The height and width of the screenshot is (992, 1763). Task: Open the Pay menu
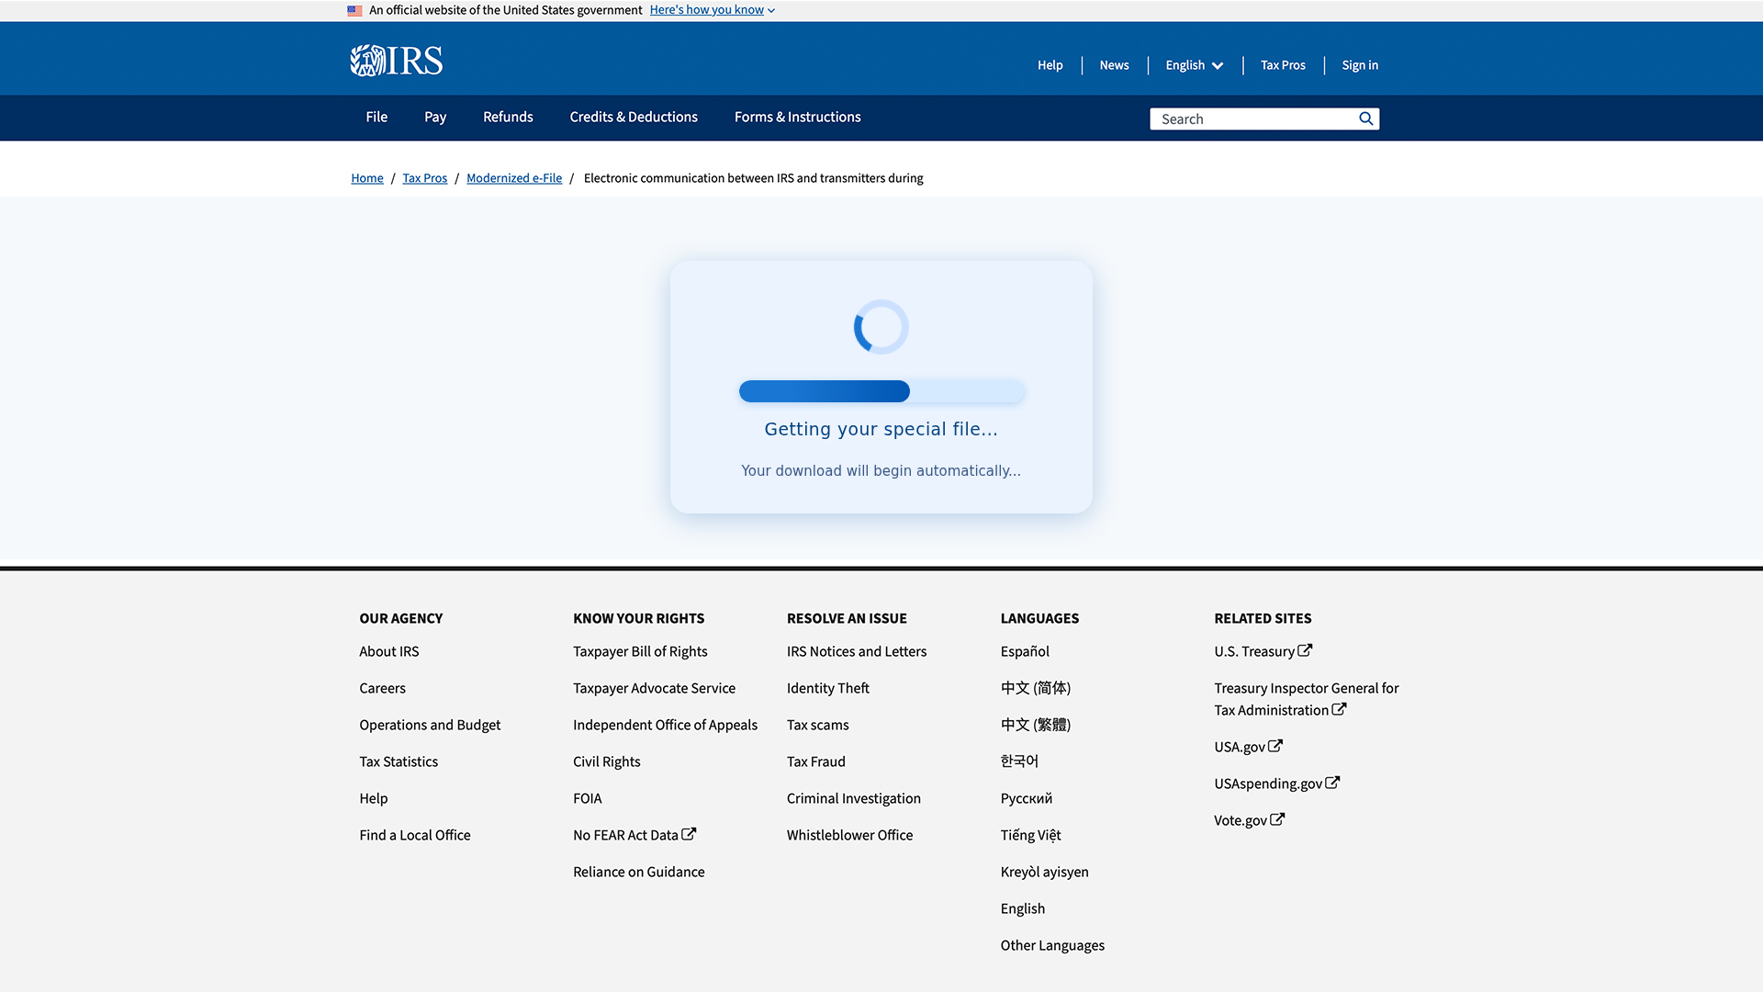(x=435, y=117)
